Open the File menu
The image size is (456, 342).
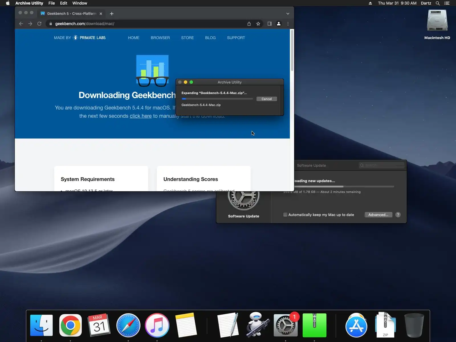pos(52,3)
